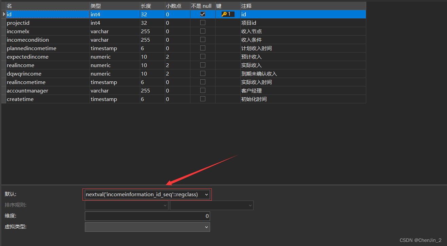Open the 虚拟类型 dropdown

(206, 227)
